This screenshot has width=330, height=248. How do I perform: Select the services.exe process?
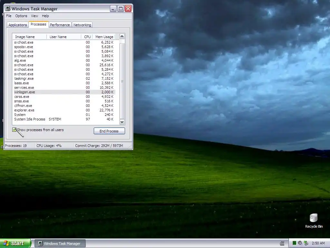click(x=64, y=88)
